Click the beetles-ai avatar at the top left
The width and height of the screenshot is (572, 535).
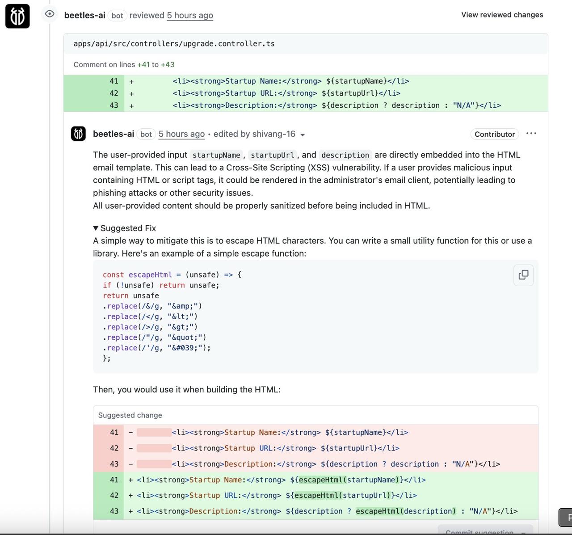[17, 16]
